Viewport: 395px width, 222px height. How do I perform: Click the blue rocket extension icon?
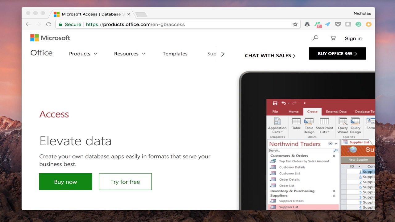click(x=327, y=24)
